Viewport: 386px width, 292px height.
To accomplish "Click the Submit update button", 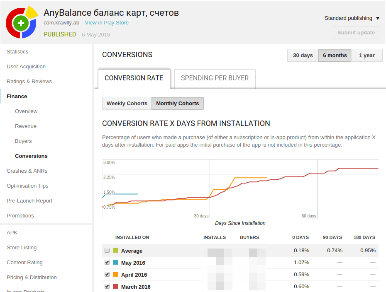I will pos(356,33).
